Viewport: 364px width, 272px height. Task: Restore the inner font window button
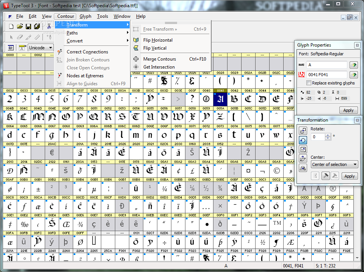point(350,17)
